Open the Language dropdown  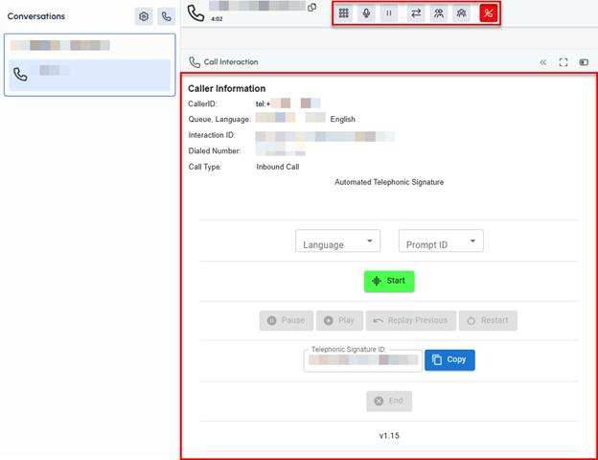pyautogui.click(x=337, y=241)
